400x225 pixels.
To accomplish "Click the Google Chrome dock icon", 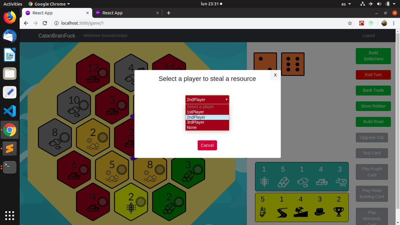I will (x=10, y=130).
